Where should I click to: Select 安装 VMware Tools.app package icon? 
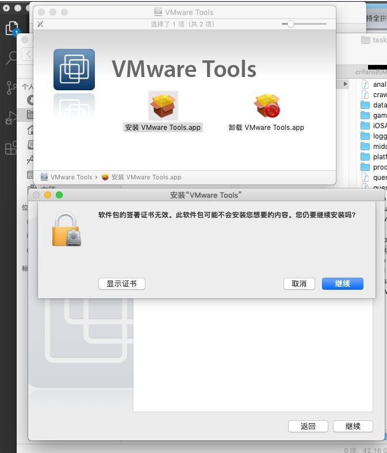[163, 106]
